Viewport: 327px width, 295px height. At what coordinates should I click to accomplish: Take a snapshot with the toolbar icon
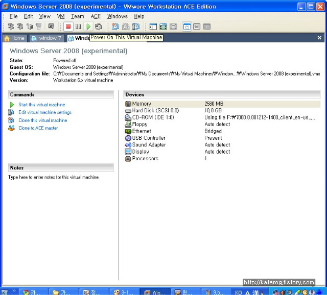[x=115, y=27]
